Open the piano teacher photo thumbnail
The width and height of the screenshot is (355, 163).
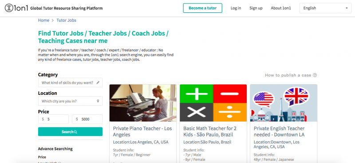point(143,103)
